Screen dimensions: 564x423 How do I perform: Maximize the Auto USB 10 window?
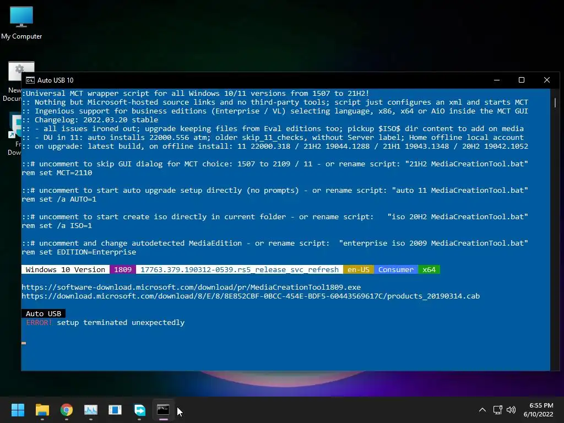tap(522, 80)
